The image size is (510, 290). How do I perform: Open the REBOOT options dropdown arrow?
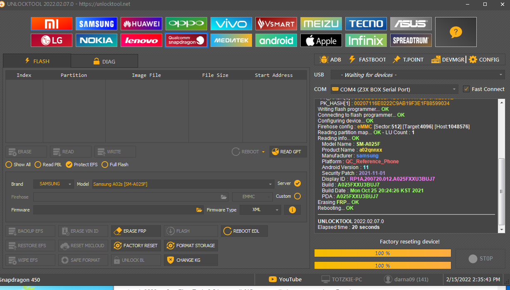click(x=263, y=152)
